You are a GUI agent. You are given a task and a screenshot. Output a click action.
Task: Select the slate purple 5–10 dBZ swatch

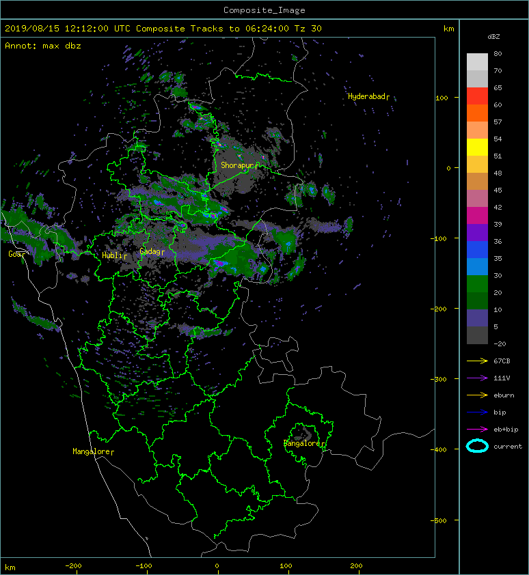477,318
